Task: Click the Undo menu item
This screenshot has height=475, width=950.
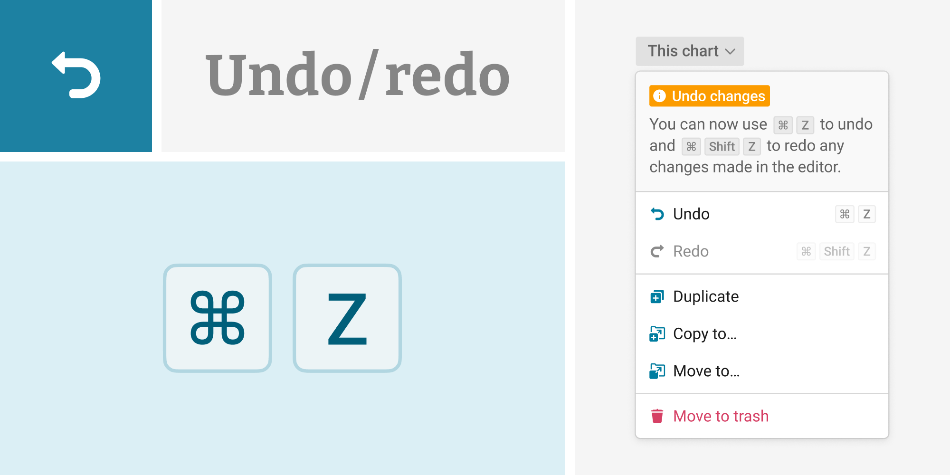Action: [691, 214]
